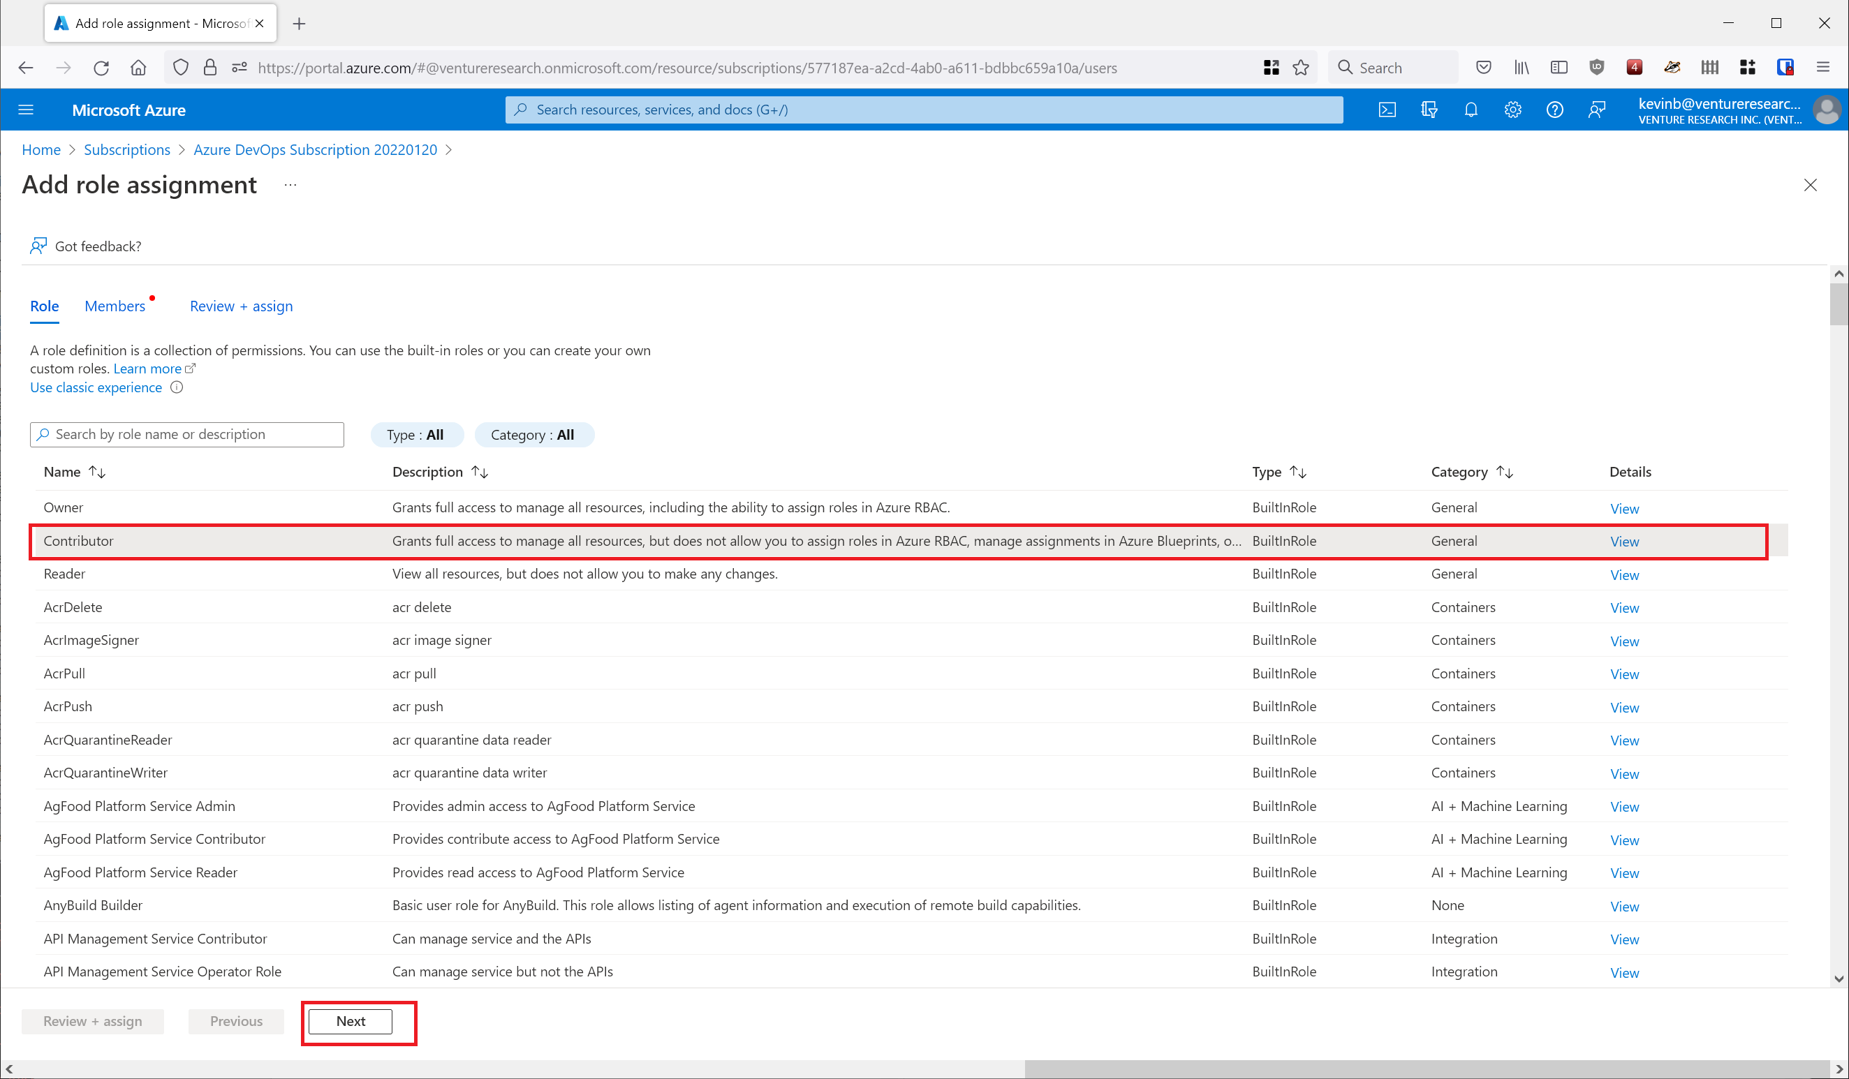The image size is (1849, 1079).
Task: Open the Help question mark icon
Action: tap(1554, 110)
